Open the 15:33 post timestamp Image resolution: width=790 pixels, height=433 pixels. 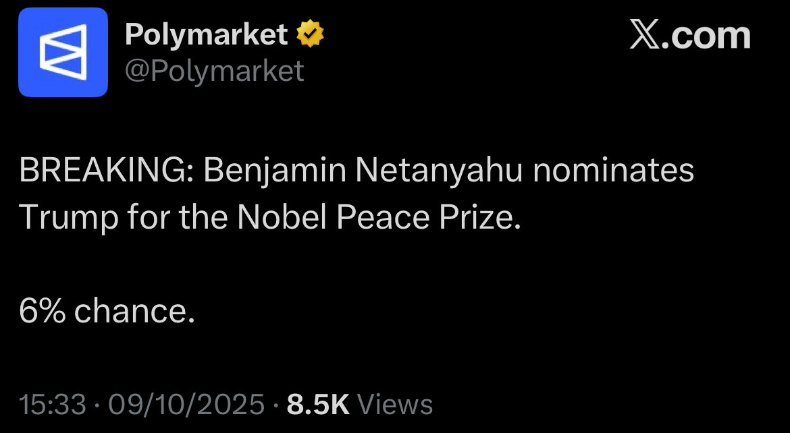coord(53,404)
